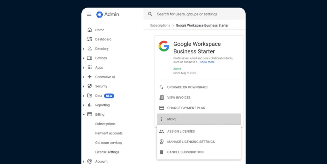Click the Google Workspace Business Starter heading
This screenshot has height=164, width=327.
point(197,48)
